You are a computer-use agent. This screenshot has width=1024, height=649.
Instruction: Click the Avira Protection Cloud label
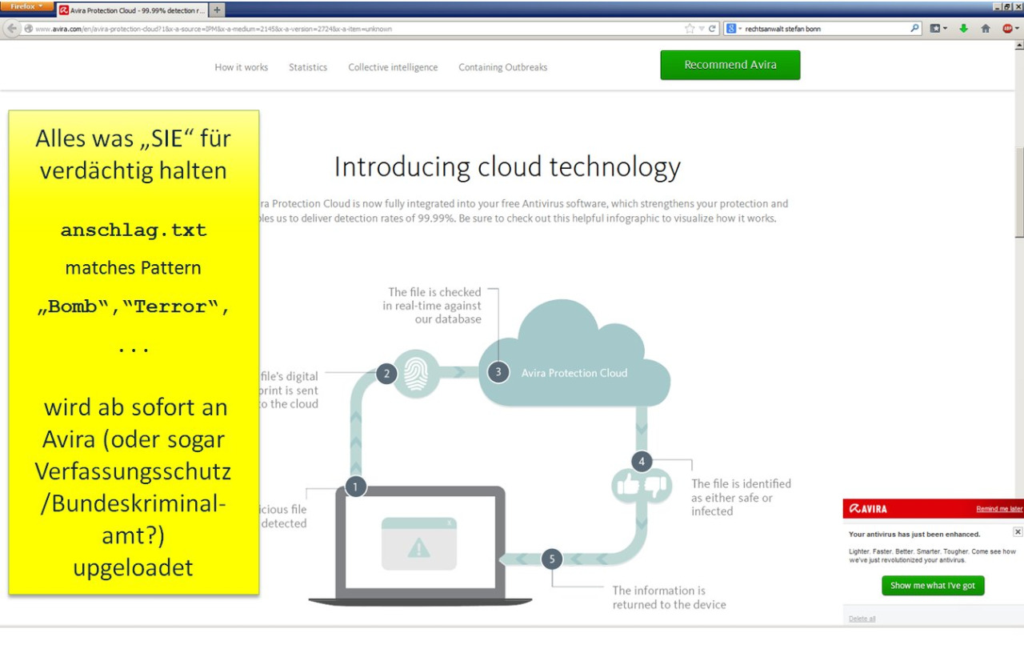click(x=574, y=373)
